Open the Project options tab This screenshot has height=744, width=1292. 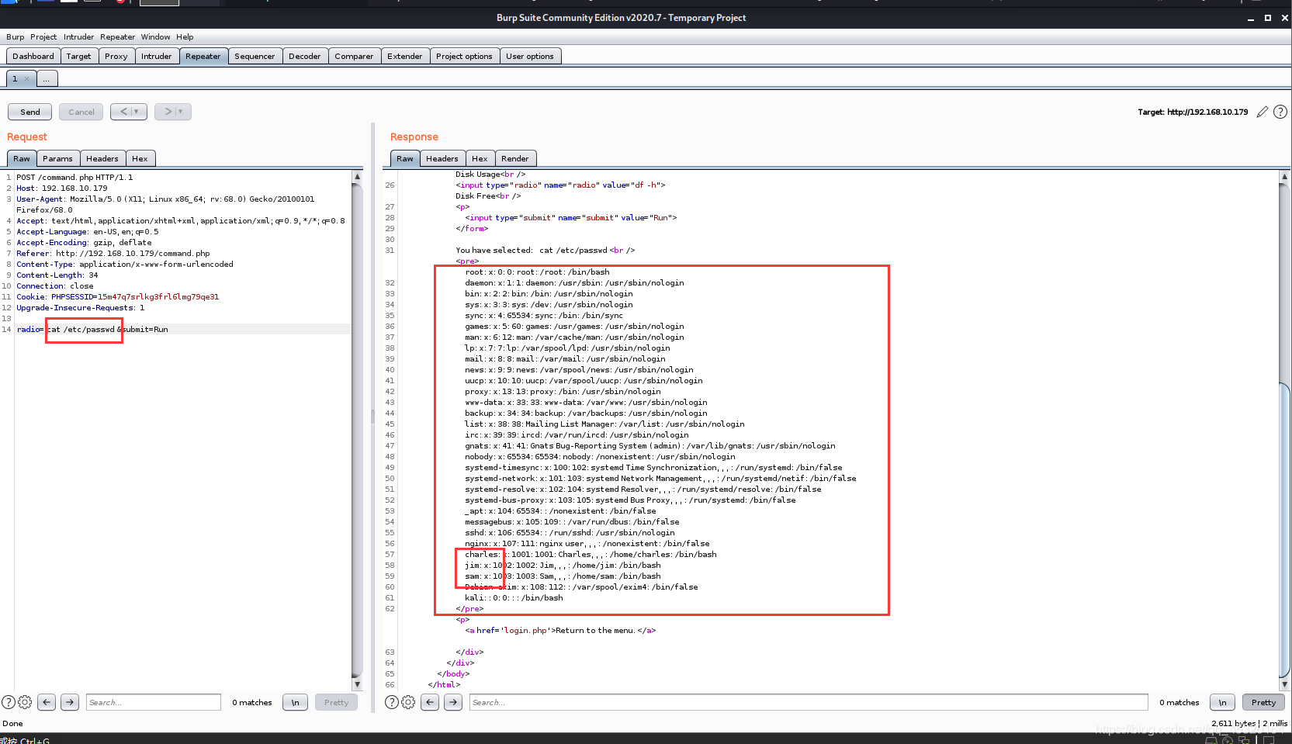[x=464, y=56]
